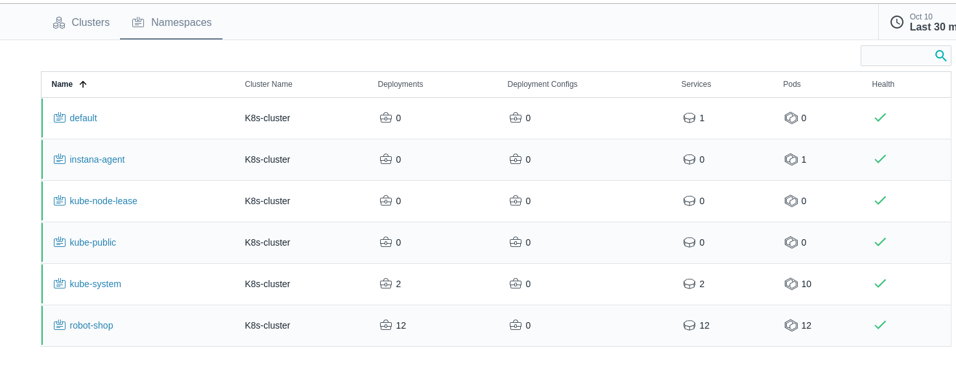This screenshot has height=374, width=956.
Task: Click the namespace icon beside default
Action: click(60, 118)
